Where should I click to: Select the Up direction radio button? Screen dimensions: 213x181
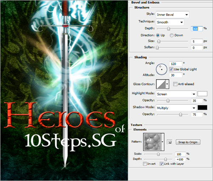[158, 35]
